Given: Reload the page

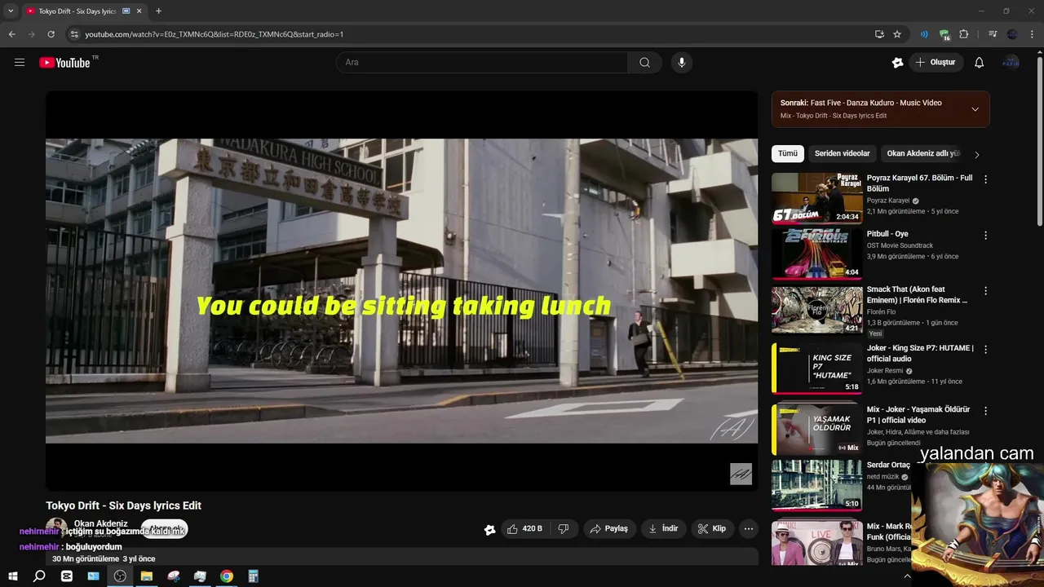Looking at the screenshot, I should 51,34.
